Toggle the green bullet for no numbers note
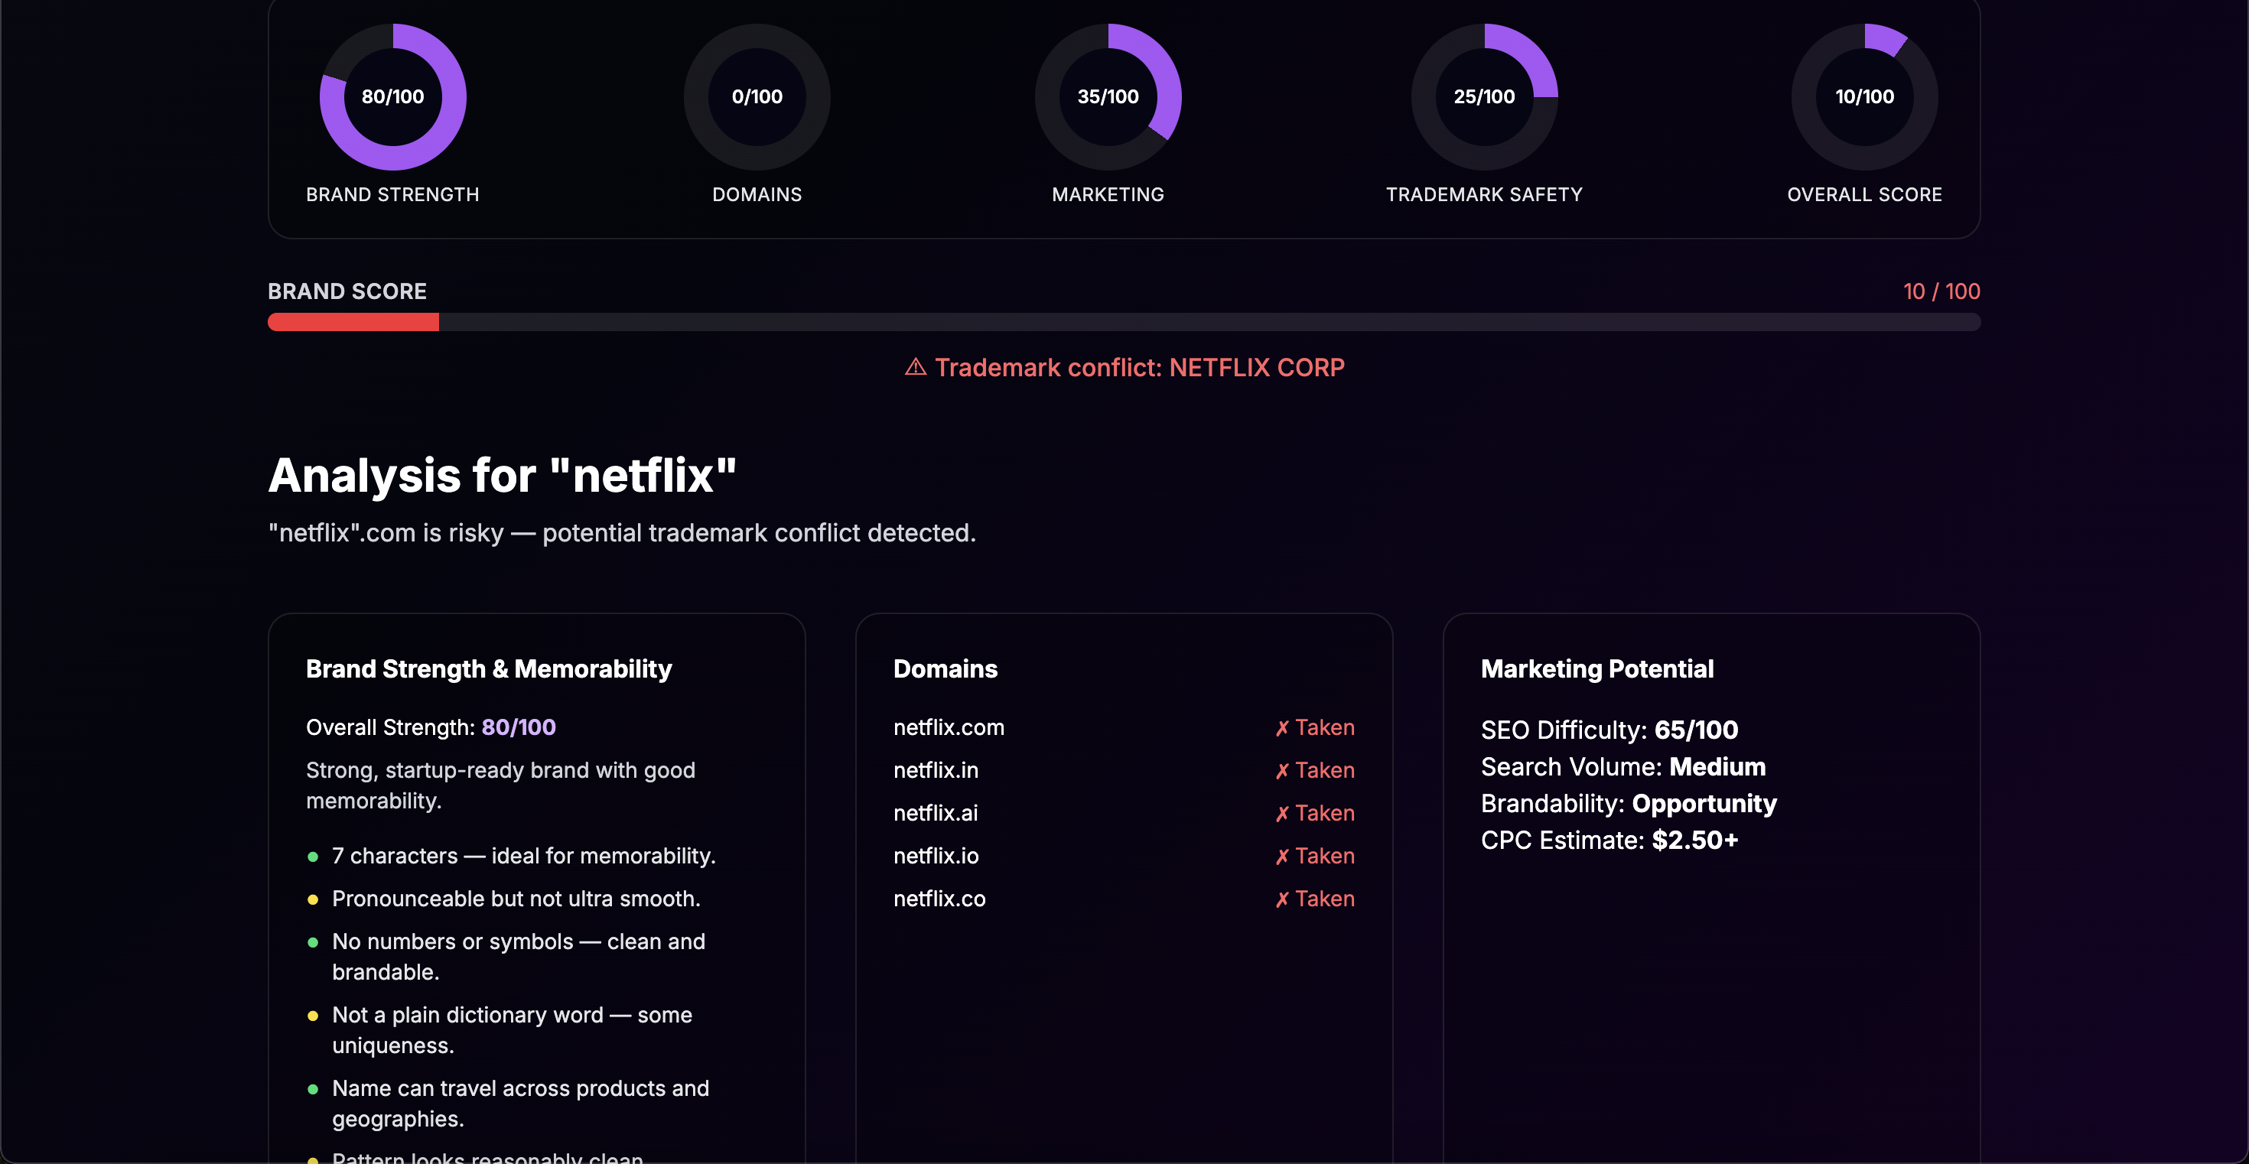Viewport: 2249px width, 1164px height. click(x=314, y=942)
